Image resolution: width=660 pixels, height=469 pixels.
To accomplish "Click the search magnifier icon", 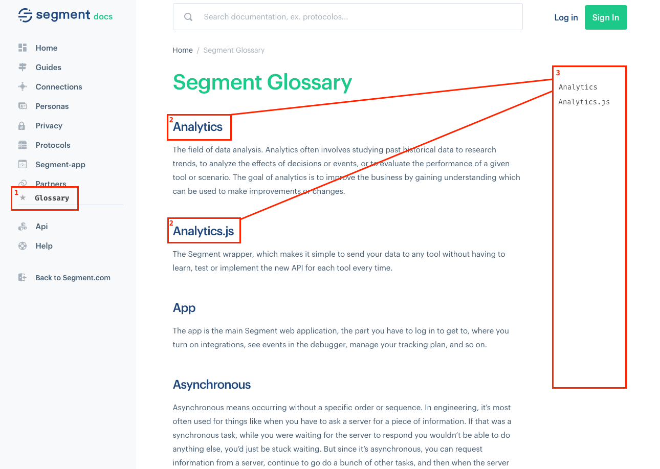I will 188,16.
